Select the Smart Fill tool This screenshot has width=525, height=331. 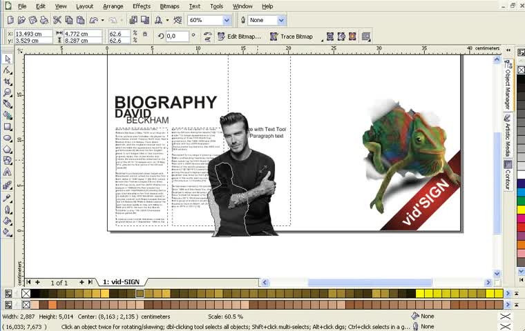coord(8,115)
